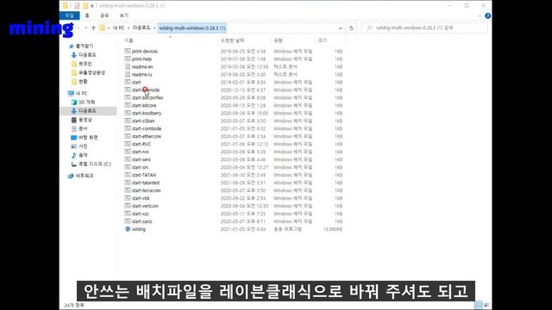Switch to large icons view in status bar

(486, 305)
